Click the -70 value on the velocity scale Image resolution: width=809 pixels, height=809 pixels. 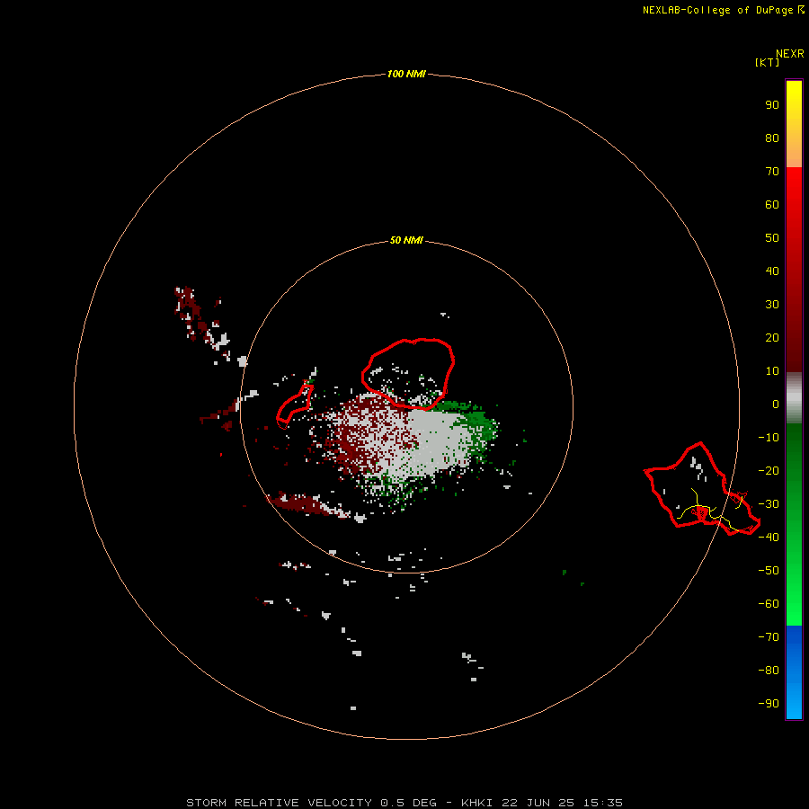(769, 637)
